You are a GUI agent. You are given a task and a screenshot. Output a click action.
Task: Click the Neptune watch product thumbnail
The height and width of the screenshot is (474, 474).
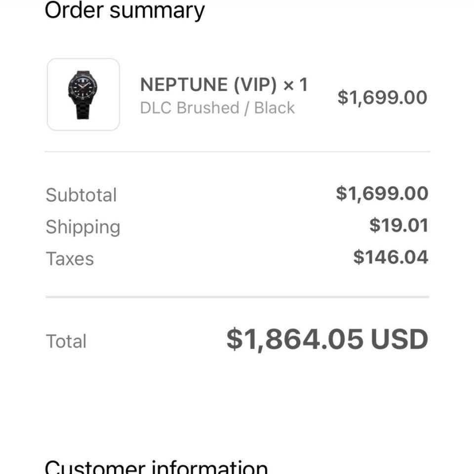(x=83, y=94)
